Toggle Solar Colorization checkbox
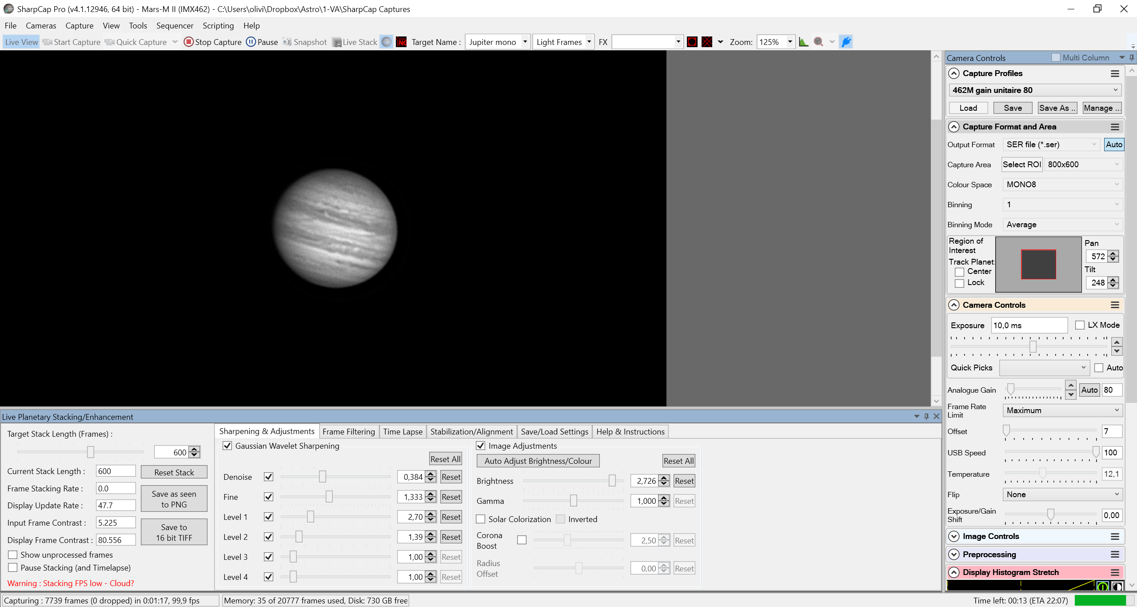Image resolution: width=1137 pixels, height=607 pixels. (x=480, y=519)
